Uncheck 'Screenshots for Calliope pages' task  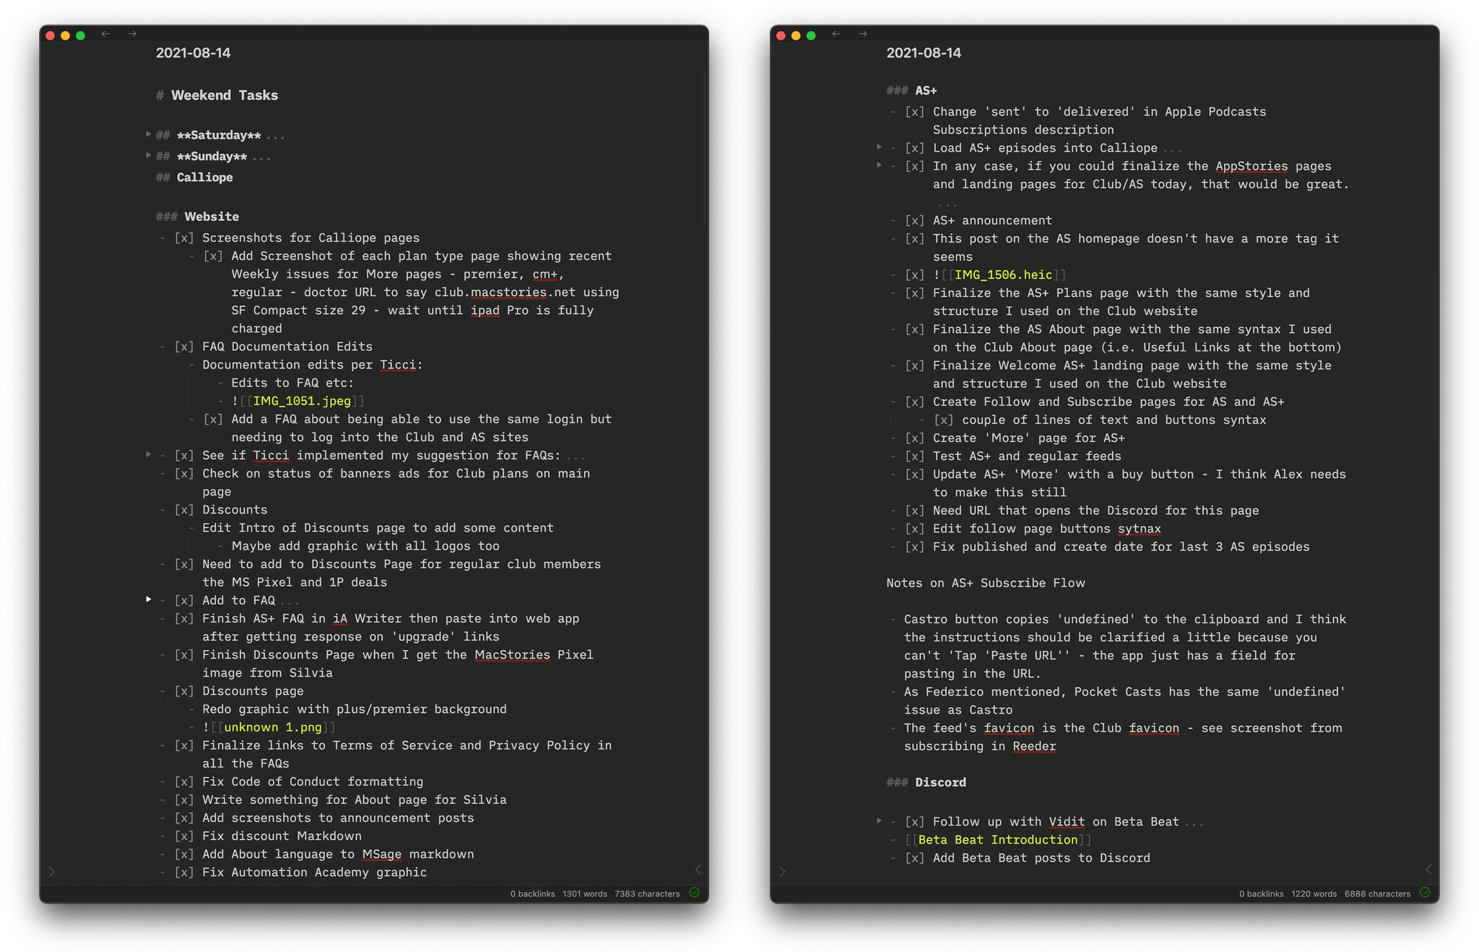pyautogui.click(x=184, y=238)
